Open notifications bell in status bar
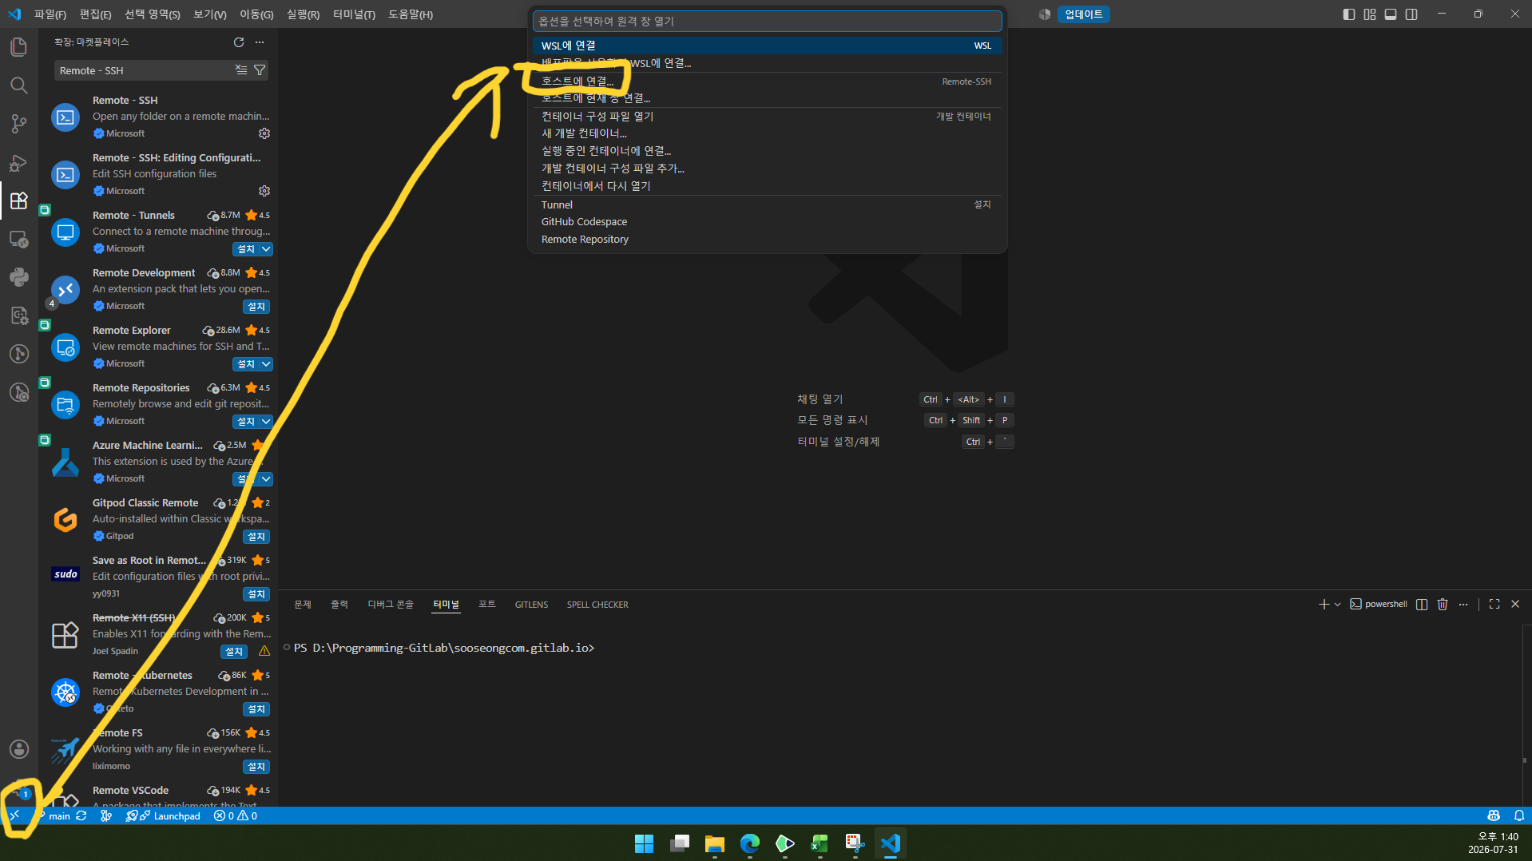 click(1518, 815)
